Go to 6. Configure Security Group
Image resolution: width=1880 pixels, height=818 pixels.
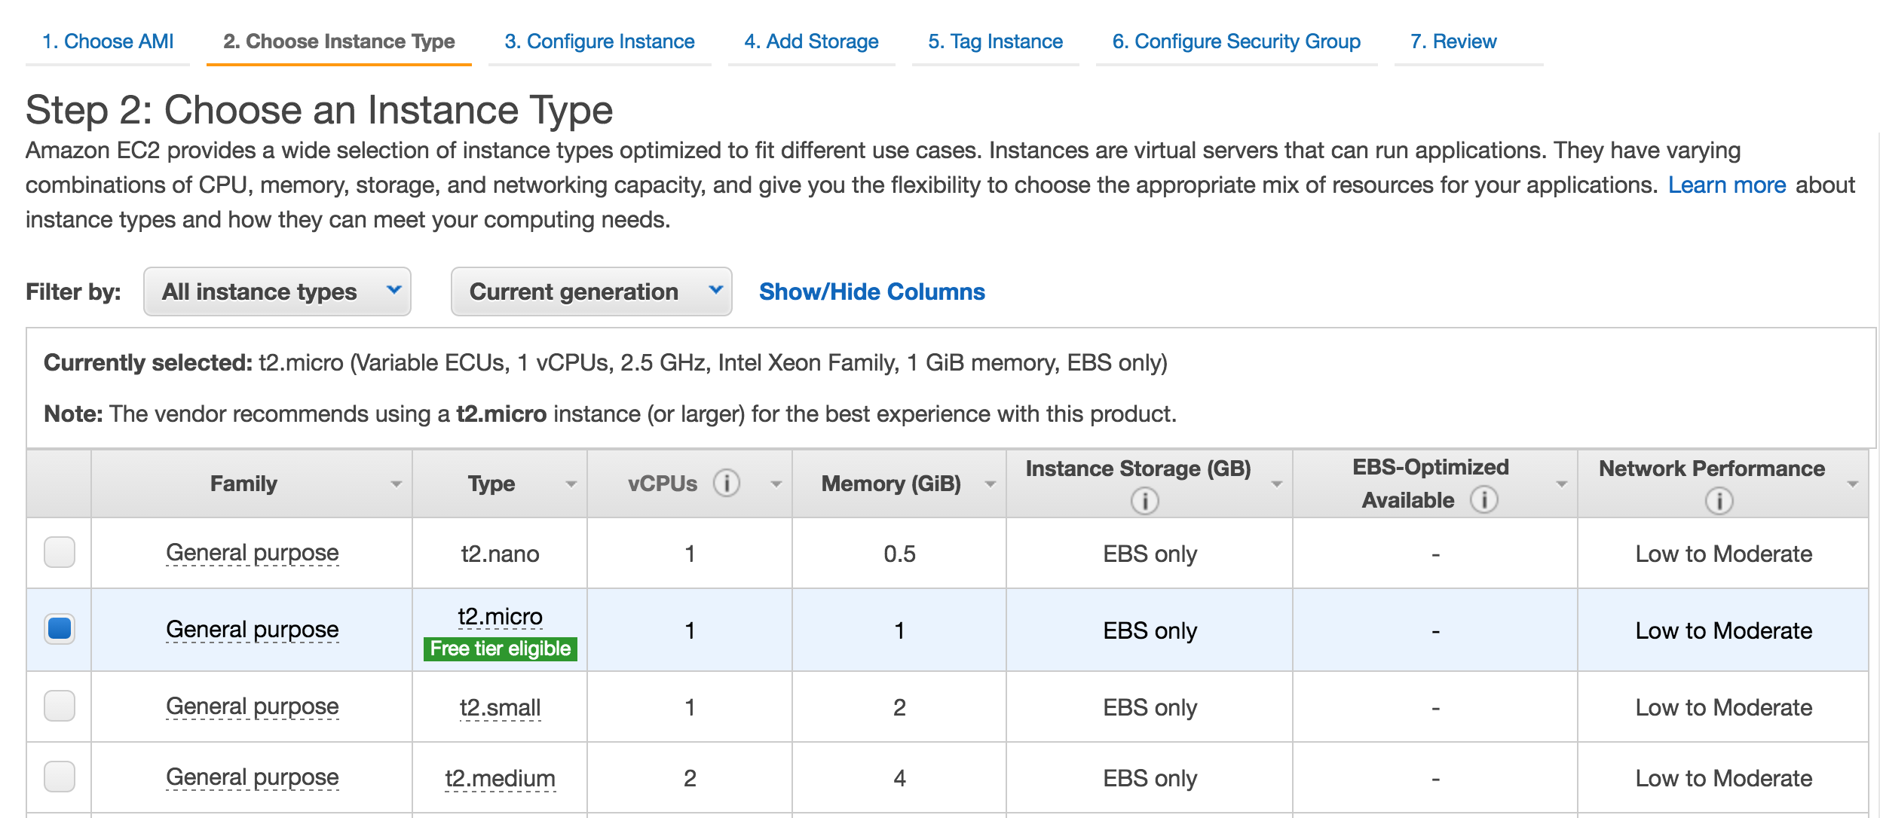1237,41
